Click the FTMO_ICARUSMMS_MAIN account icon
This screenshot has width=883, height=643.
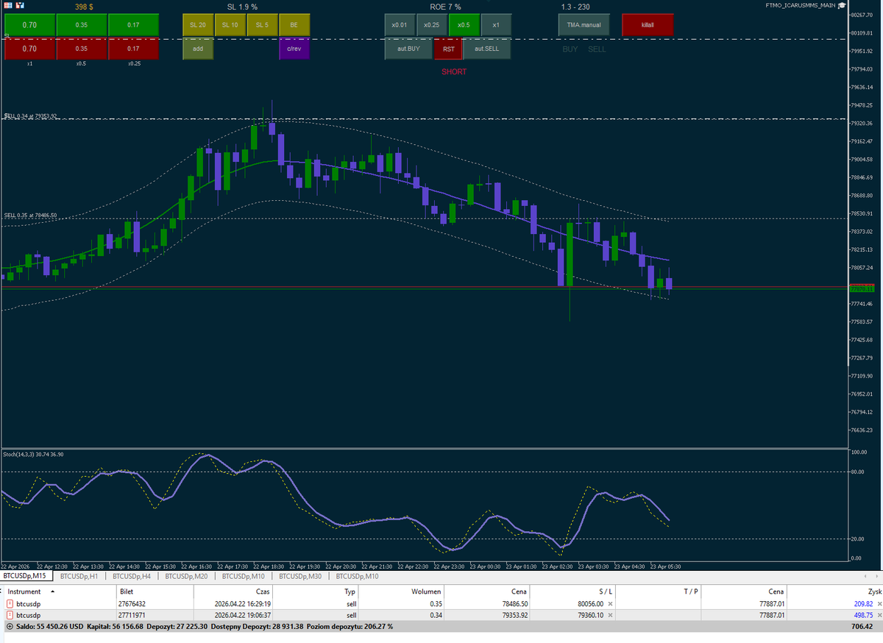[x=841, y=4]
